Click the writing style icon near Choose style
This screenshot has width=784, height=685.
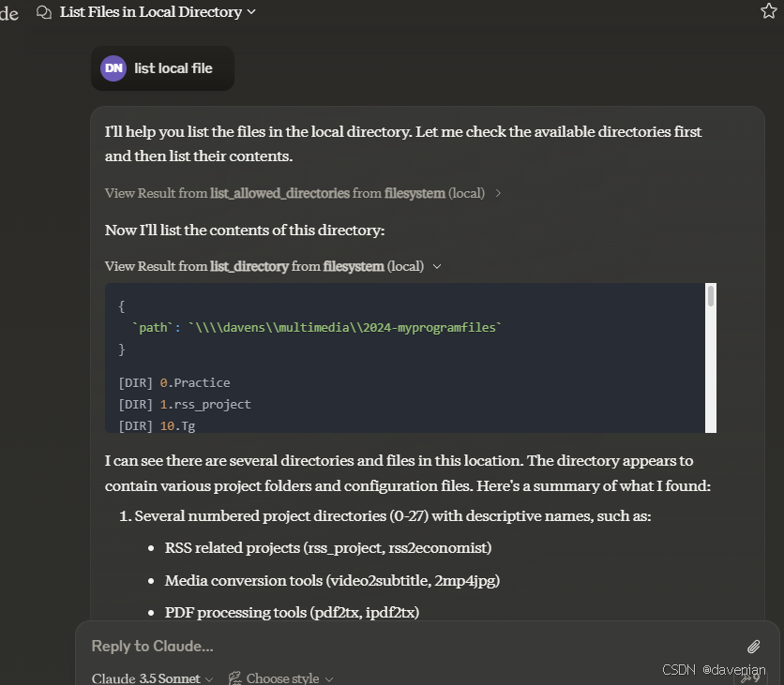click(x=234, y=678)
